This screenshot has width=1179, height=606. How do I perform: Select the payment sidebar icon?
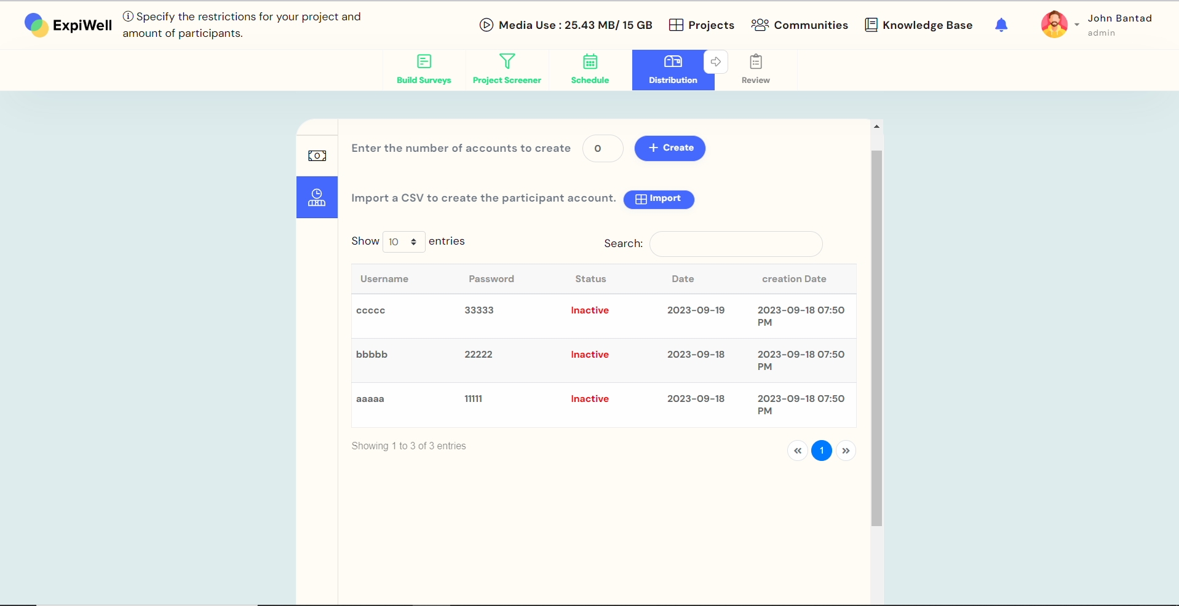click(x=317, y=155)
